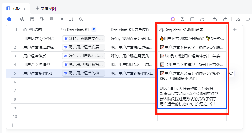Open the 表格 tab more options menu
This screenshot has width=252, height=133.
click(x=25, y=8)
